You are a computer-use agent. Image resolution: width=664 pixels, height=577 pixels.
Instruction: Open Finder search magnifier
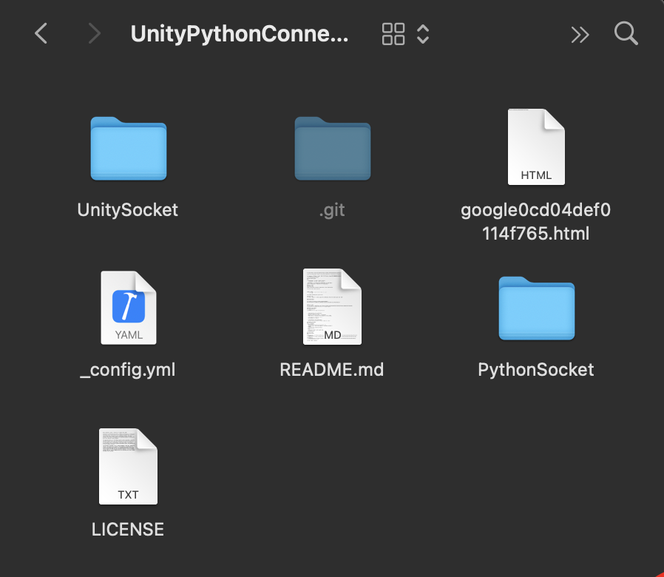626,33
